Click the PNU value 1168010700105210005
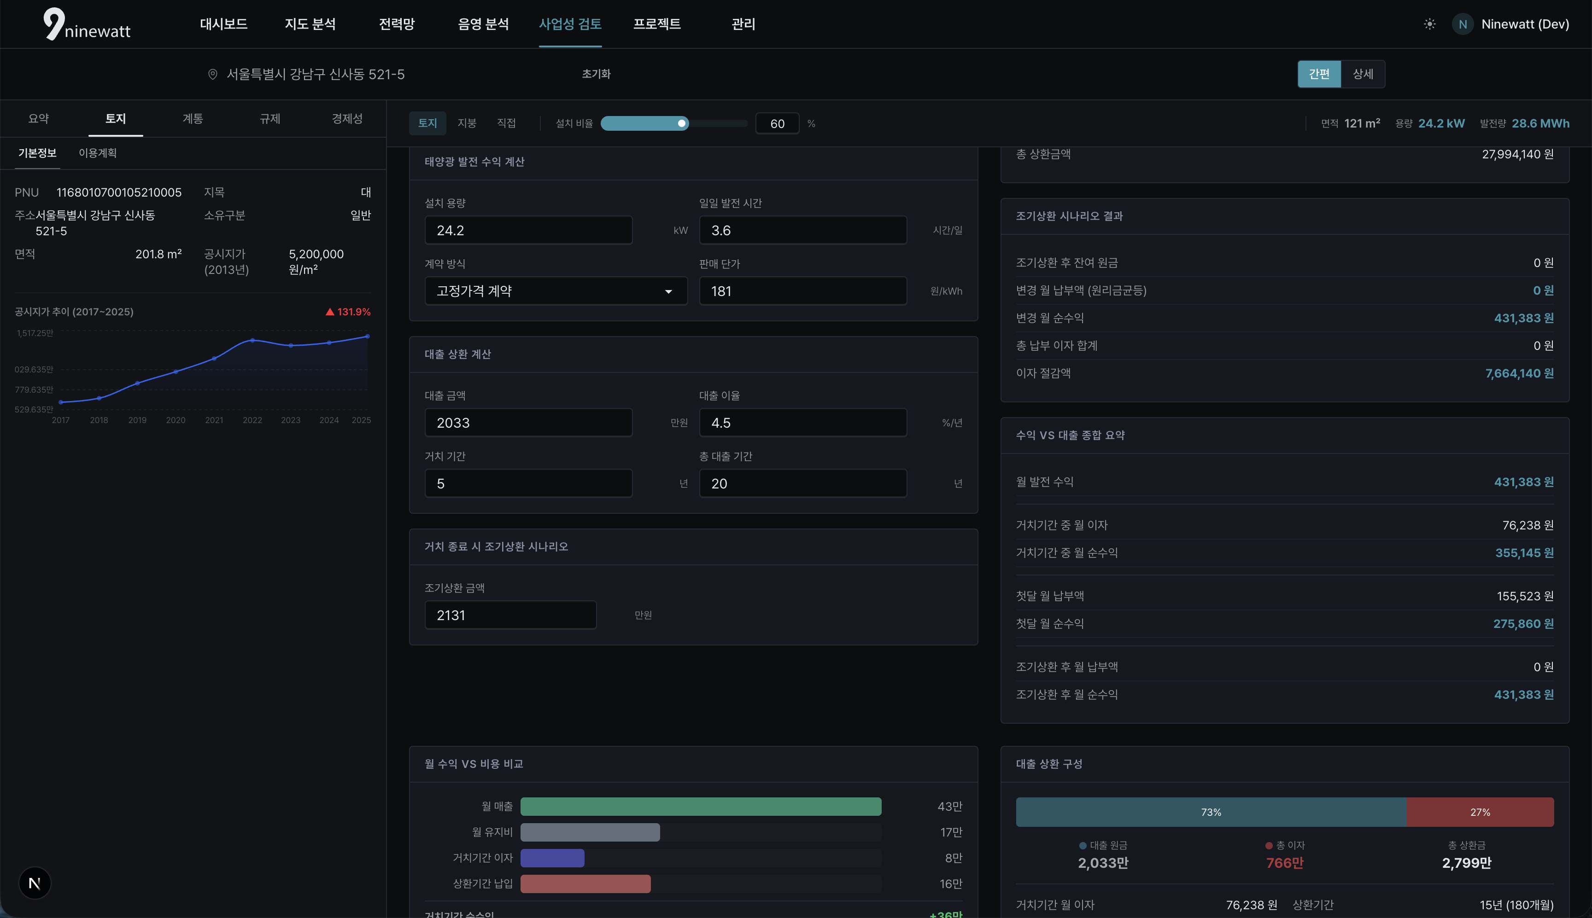This screenshot has height=918, width=1592. click(119, 192)
